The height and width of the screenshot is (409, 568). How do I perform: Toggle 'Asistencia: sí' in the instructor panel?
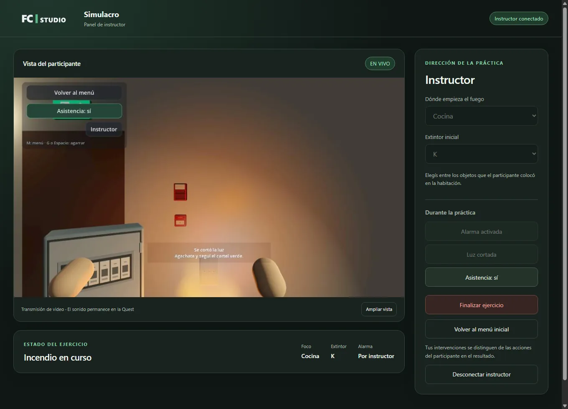481,278
